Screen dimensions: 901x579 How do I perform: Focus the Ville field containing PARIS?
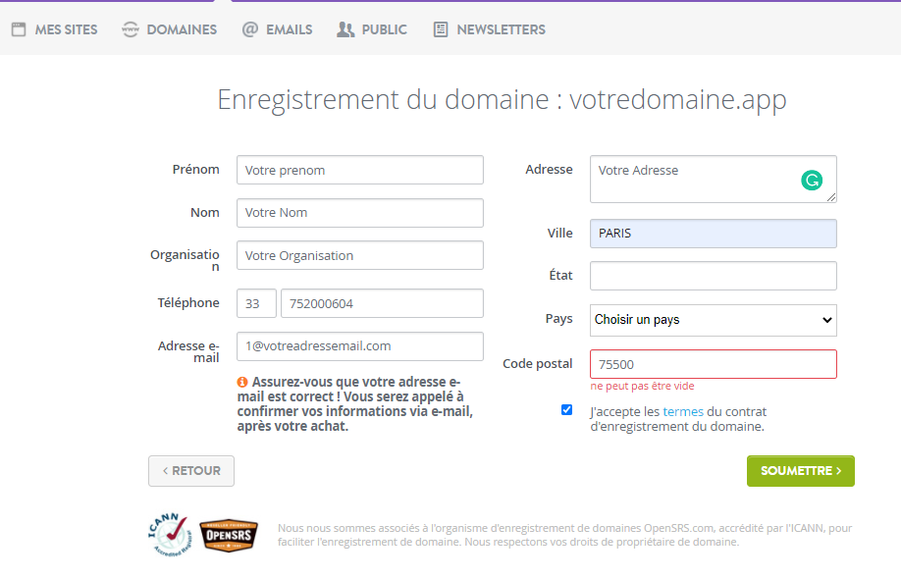[714, 234]
